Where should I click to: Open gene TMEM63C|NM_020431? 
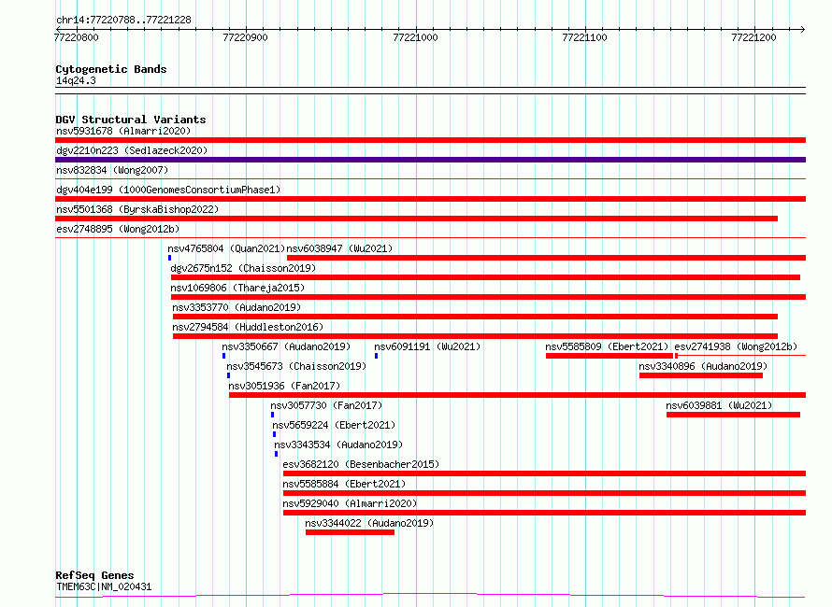point(104,586)
